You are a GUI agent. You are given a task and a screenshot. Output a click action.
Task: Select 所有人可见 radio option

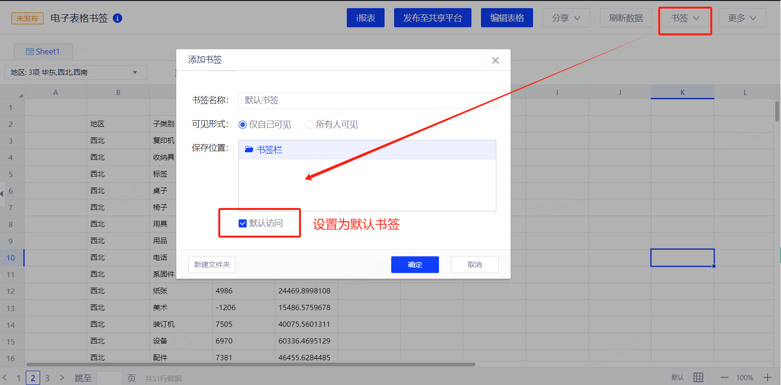tap(310, 125)
